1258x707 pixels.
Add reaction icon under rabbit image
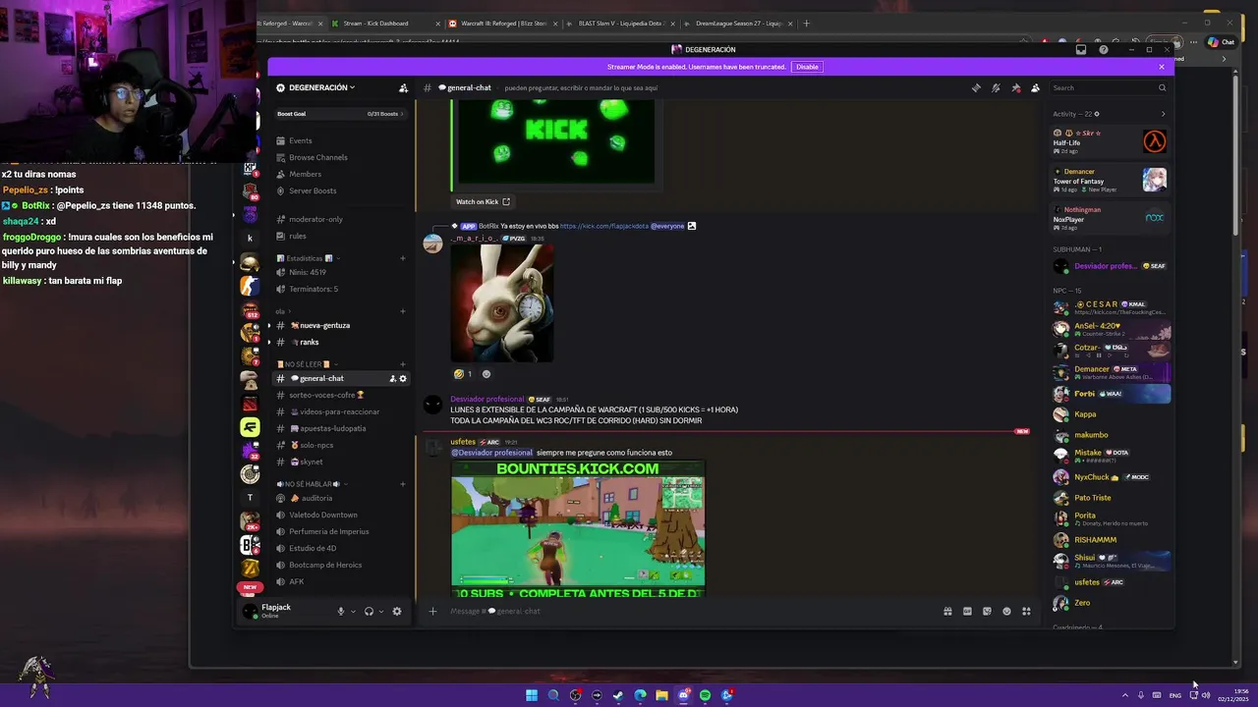[x=486, y=373]
